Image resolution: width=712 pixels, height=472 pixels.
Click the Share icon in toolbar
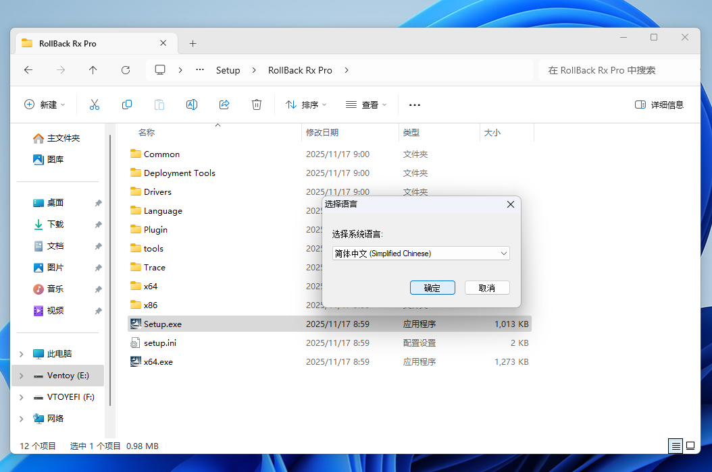(x=224, y=105)
